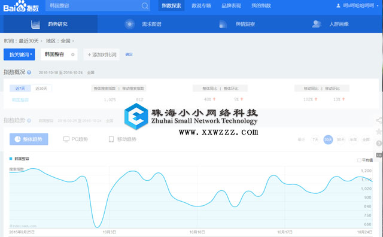The height and width of the screenshot is (237, 383).
Task: Click the share icon in right sidebar
Action: point(379,120)
